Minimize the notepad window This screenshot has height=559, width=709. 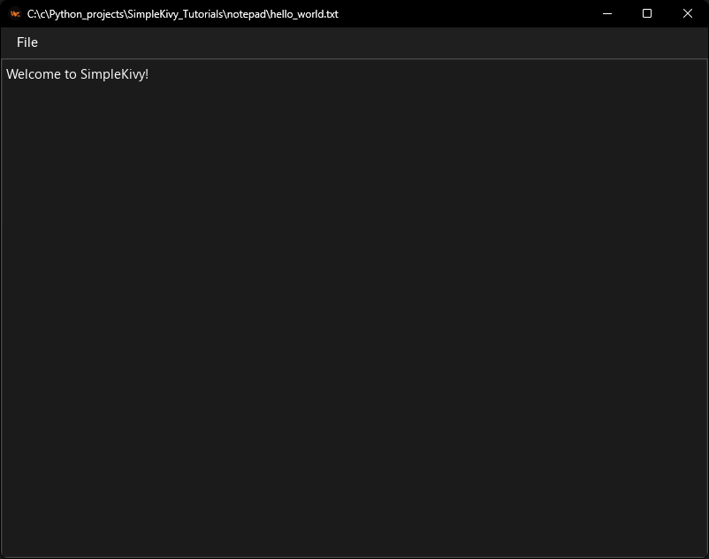tap(606, 14)
